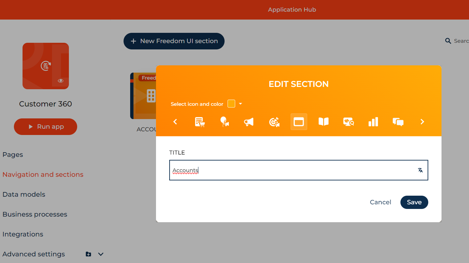
Task: Select the megaphone icon for the section
Action: (x=249, y=122)
